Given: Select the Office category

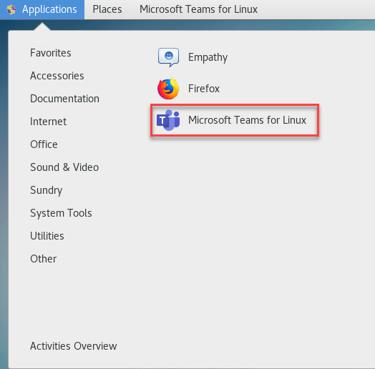Looking at the screenshot, I should tap(44, 144).
